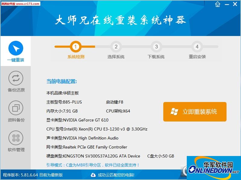
Task: Click the 大师兄在线重装系统神器 title banner
Action: (120, 20)
